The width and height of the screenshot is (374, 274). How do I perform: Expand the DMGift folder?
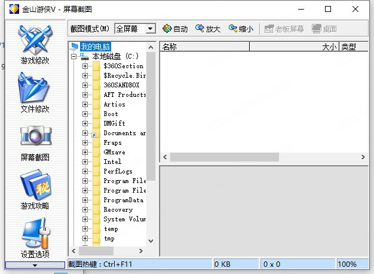tap(85, 123)
